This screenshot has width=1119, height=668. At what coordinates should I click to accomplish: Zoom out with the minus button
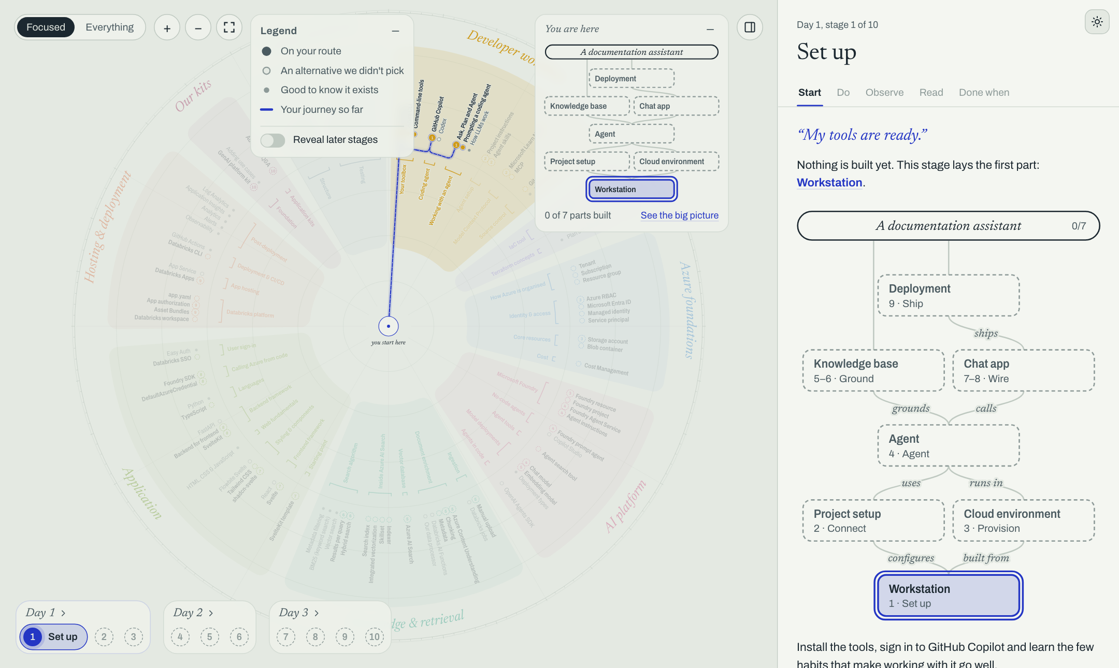pos(198,28)
